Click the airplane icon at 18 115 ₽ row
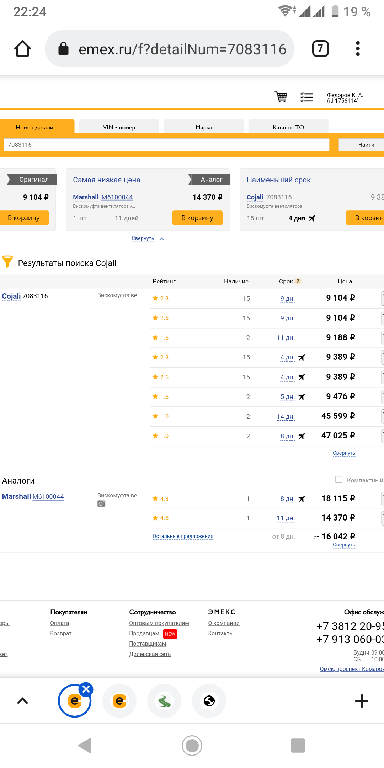Screen dimensions: 384x768 point(302,499)
